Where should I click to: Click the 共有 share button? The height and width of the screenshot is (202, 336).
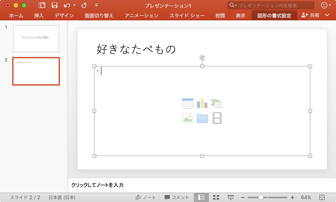(310, 15)
